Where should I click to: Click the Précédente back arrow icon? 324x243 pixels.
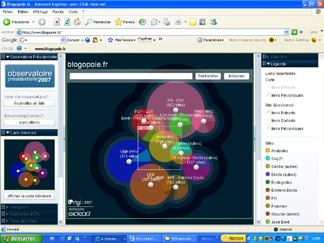pyautogui.click(x=7, y=22)
